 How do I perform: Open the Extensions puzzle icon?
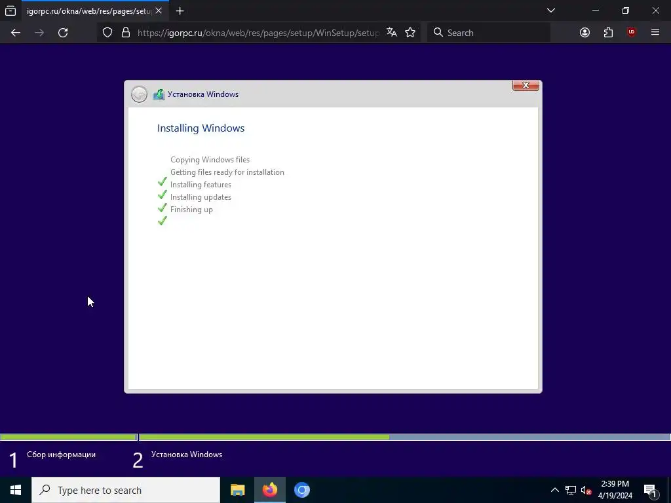point(608,33)
